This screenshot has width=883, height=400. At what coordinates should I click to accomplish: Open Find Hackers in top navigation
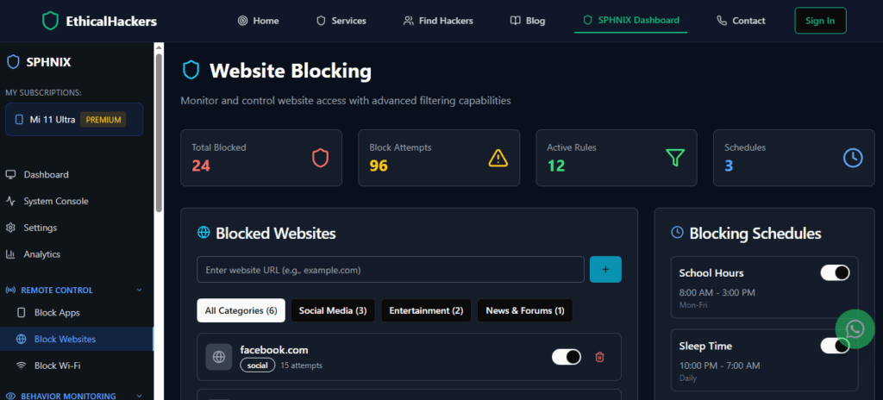(x=438, y=21)
